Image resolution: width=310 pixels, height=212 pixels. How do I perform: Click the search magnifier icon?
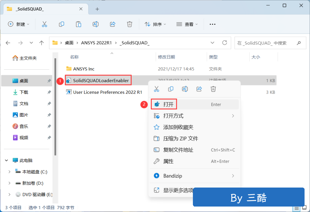[299, 43]
